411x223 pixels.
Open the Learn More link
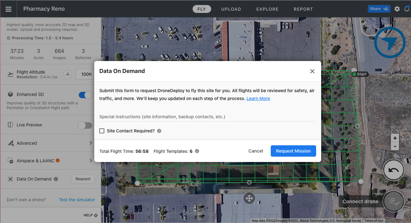point(258,98)
